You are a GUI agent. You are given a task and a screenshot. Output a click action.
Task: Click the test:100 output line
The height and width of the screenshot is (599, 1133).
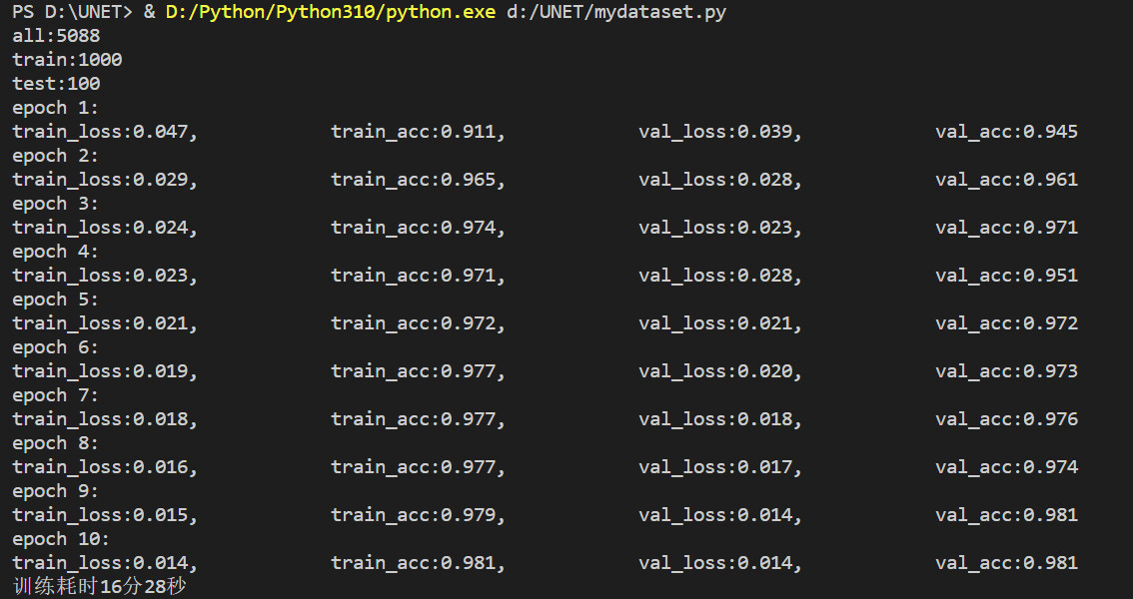[x=56, y=84]
